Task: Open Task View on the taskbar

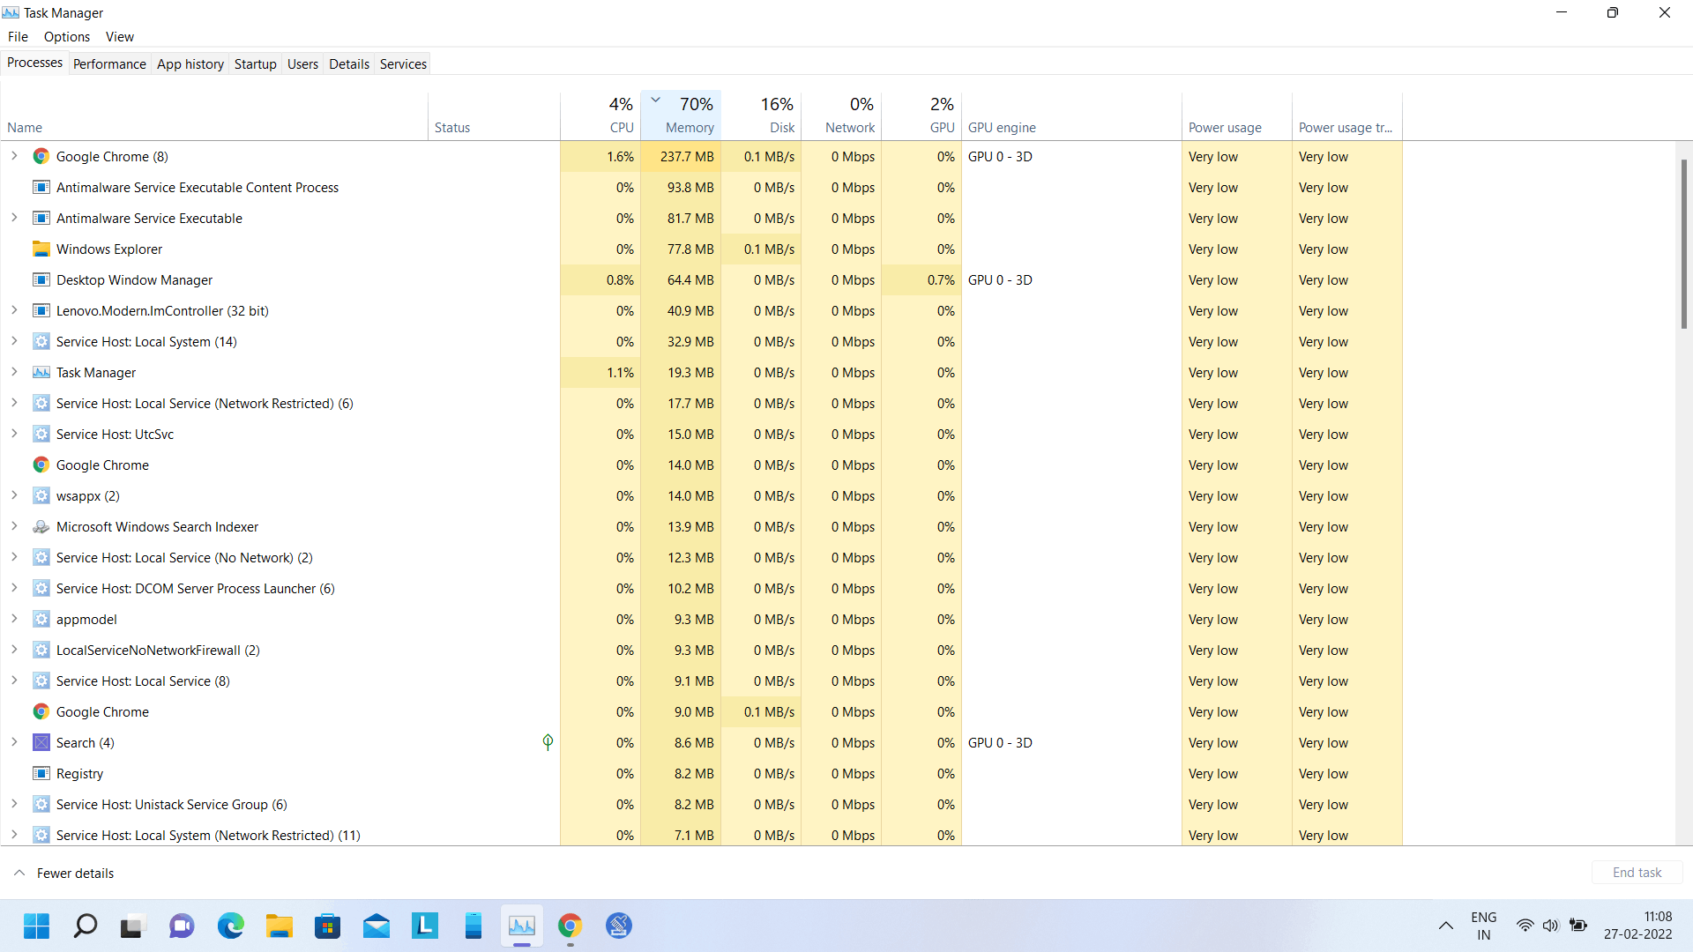Action: [131, 926]
